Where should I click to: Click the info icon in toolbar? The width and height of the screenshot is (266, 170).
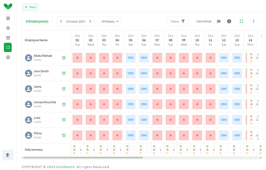point(229,21)
